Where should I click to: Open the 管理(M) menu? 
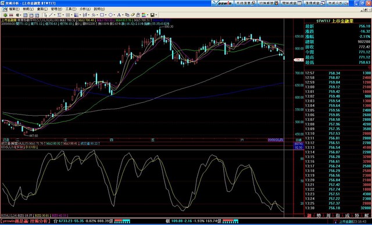[x=56, y=9]
